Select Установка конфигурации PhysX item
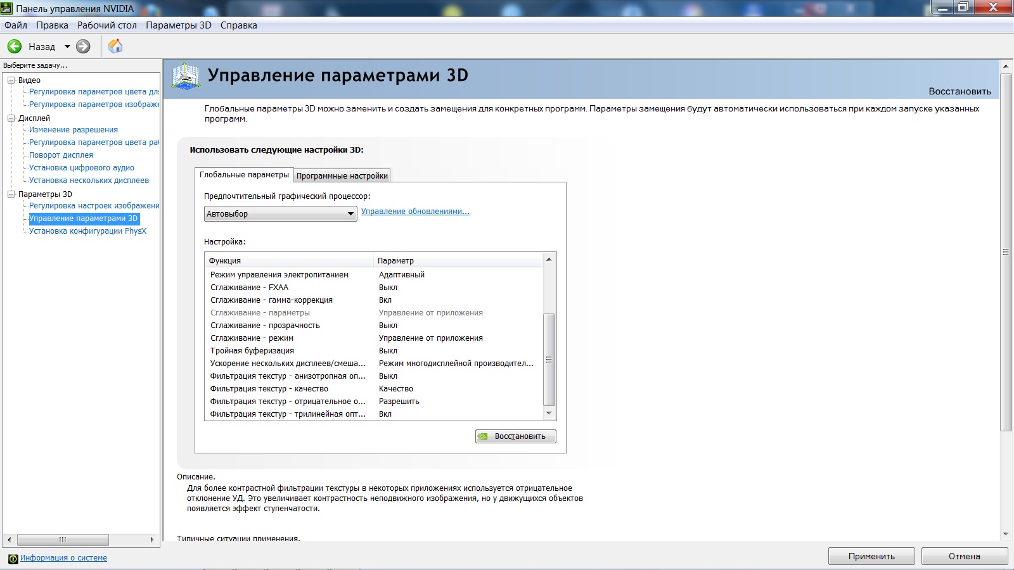Screen dimensions: 1014x570 point(87,231)
